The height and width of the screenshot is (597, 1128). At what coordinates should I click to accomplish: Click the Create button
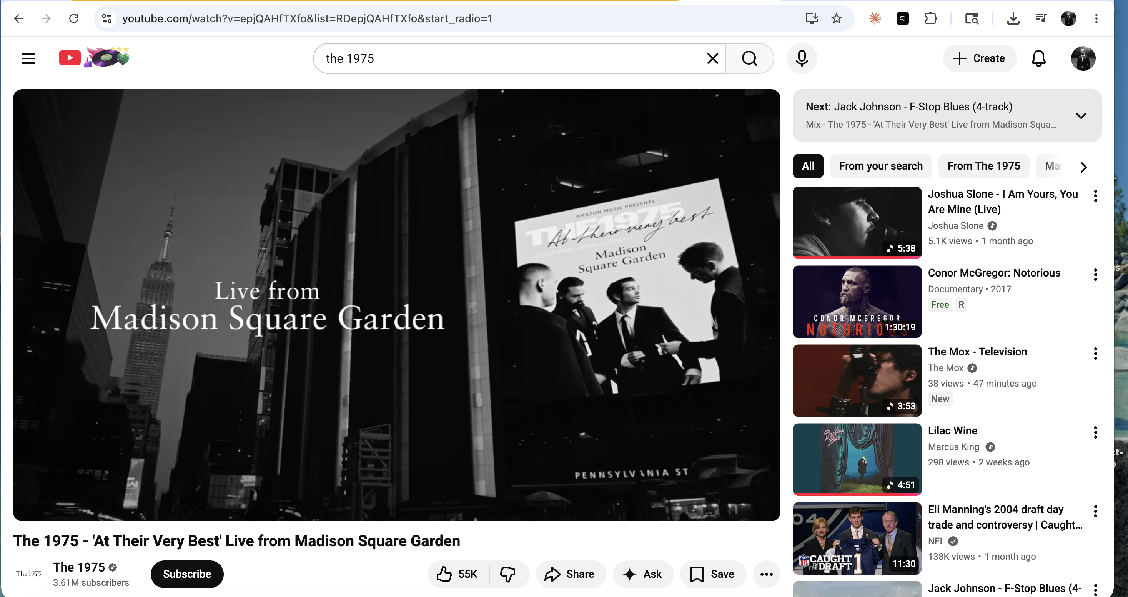980,58
